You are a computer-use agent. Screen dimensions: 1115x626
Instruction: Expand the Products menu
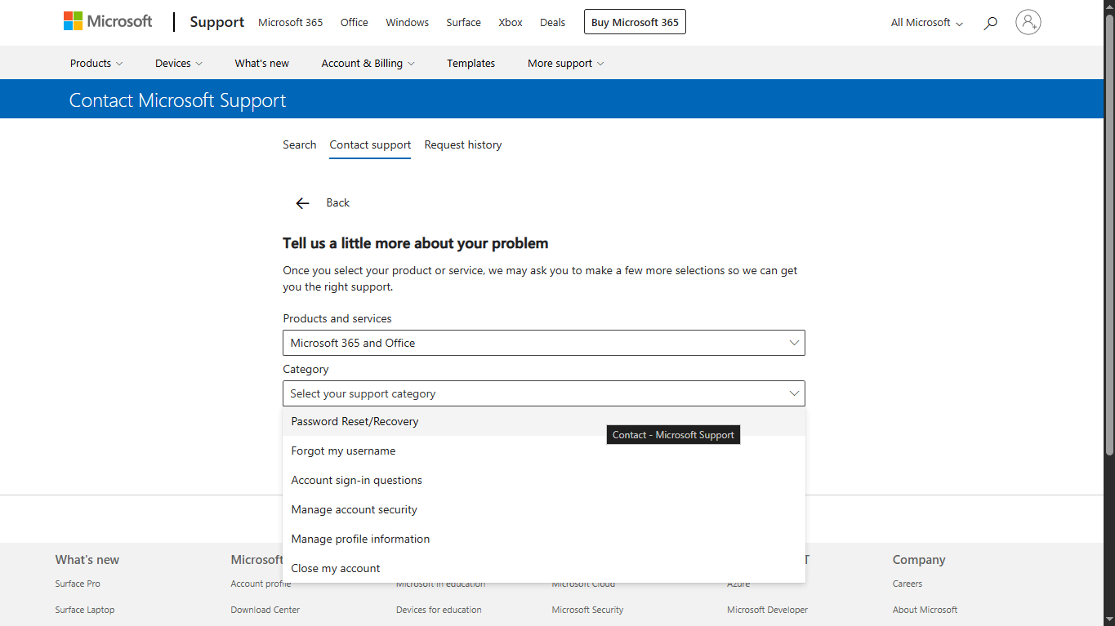click(x=96, y=63)
